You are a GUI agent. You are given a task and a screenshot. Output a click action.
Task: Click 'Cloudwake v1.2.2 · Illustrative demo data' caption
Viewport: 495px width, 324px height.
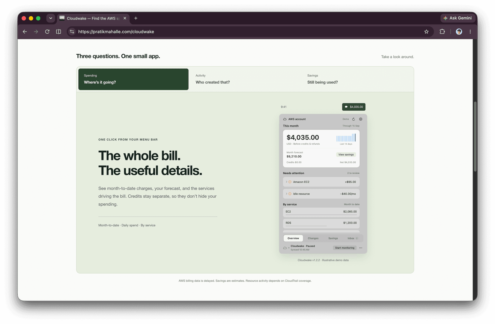[x=323, y=260]
